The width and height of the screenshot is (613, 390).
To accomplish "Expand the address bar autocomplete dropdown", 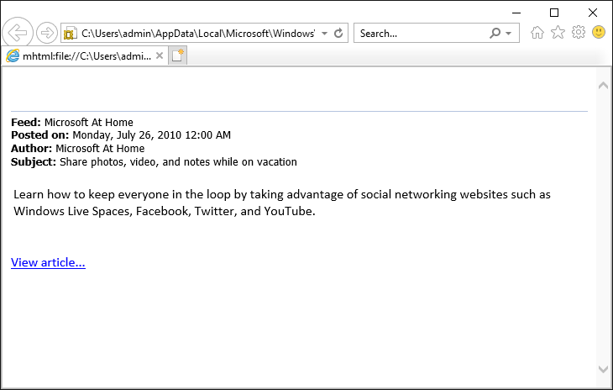I will coord(324,34).
